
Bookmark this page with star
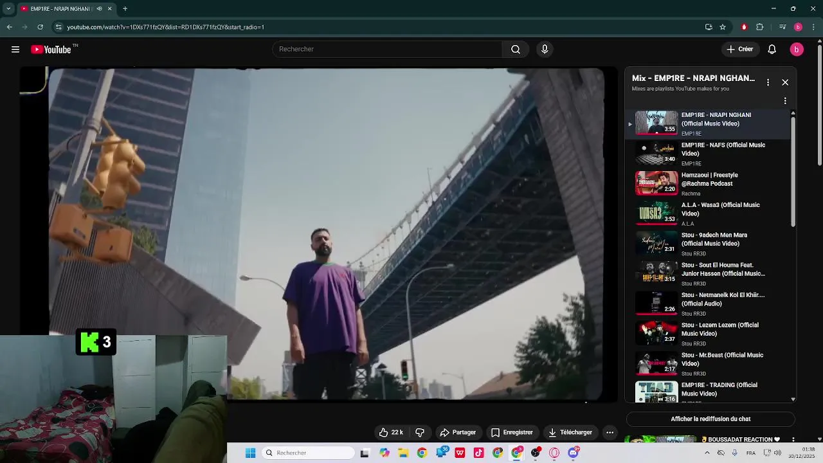coord(723,27)
